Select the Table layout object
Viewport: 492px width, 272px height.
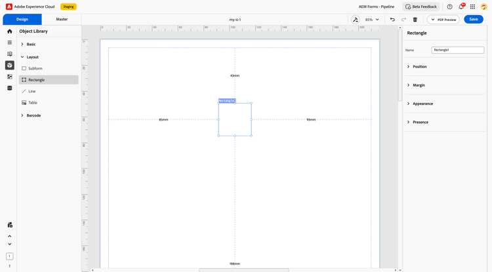point(33,103)
